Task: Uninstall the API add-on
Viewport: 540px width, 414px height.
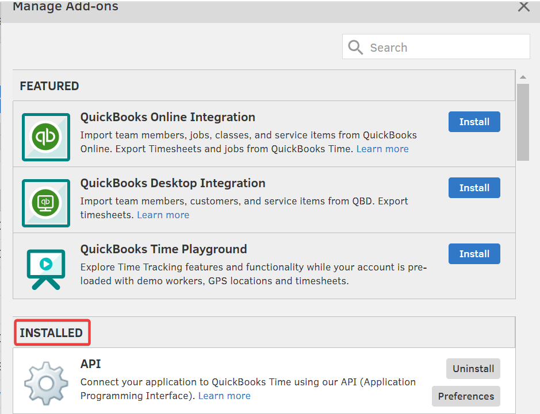Action: pos(473,369)
